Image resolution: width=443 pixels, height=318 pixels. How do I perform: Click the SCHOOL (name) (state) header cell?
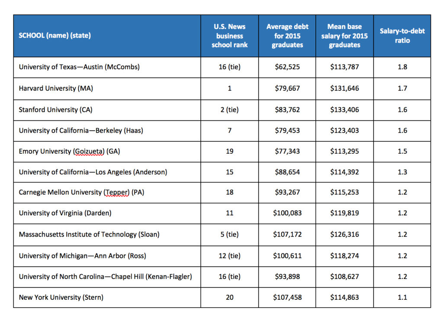[107, 36]
